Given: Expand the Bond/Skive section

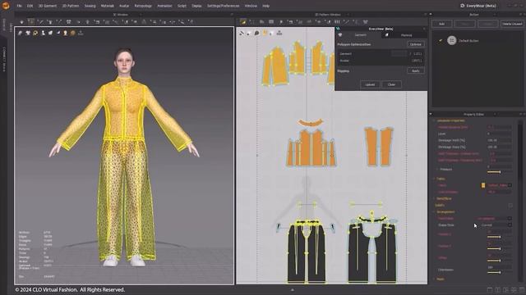Looking at the screenshot, I should click(434, 198).
